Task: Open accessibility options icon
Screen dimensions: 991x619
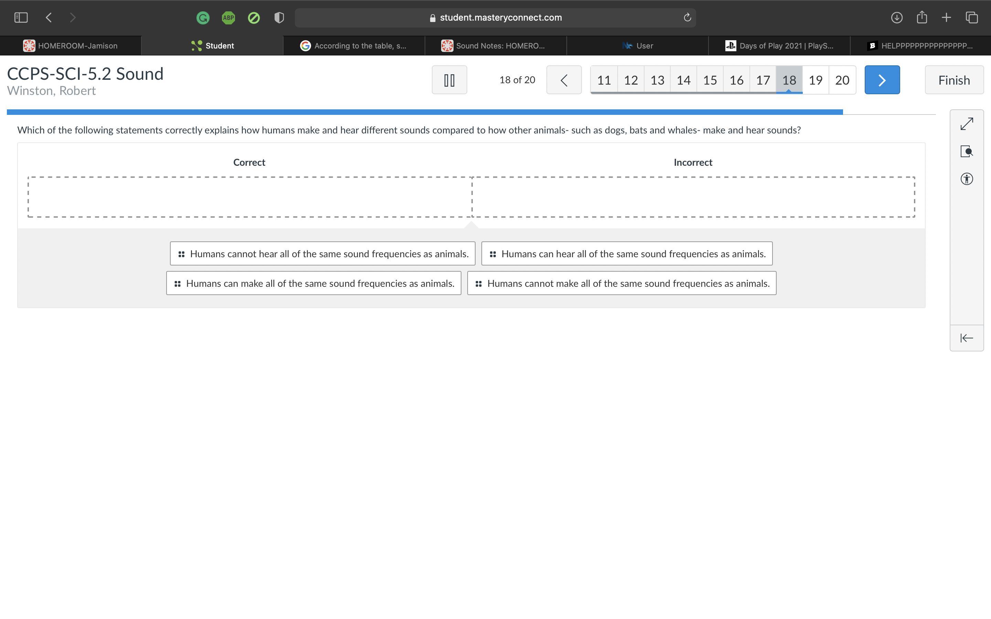Action: pos(967,179)
